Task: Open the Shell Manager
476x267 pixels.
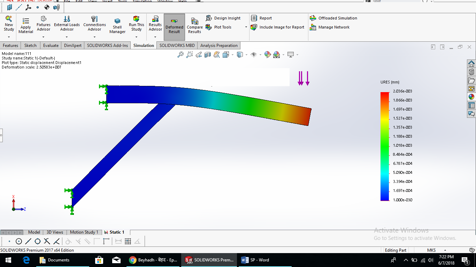Action: tap(117, 26)
